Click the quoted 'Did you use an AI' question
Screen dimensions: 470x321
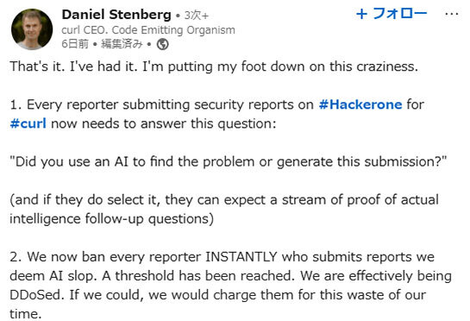pos(229,161)
